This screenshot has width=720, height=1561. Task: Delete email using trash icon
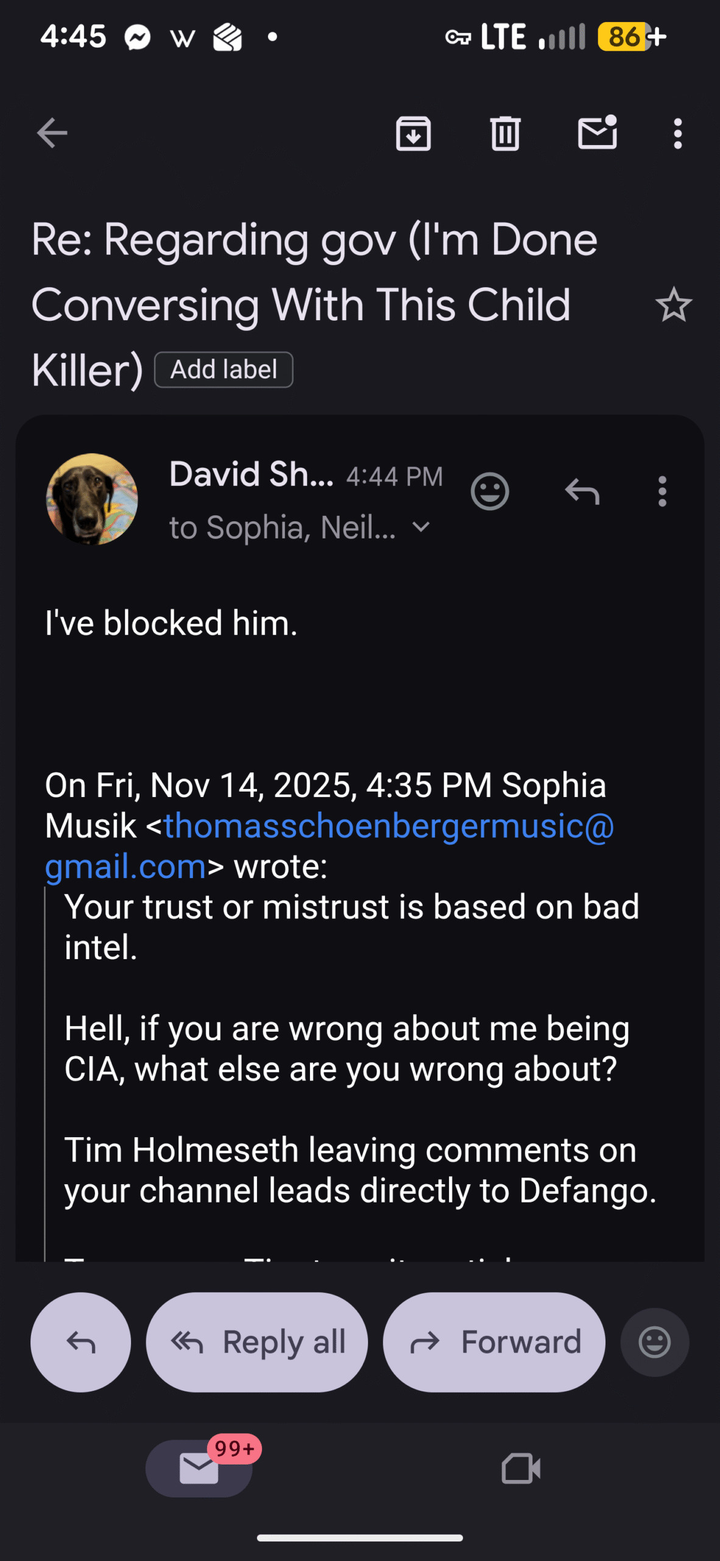pos(505,133)
